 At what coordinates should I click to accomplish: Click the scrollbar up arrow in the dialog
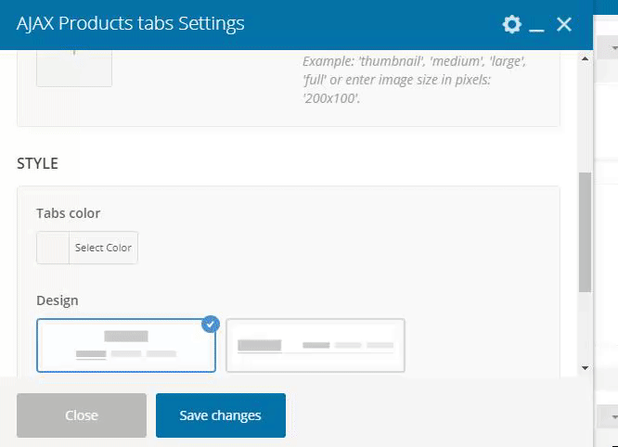[x=585, y=58]
